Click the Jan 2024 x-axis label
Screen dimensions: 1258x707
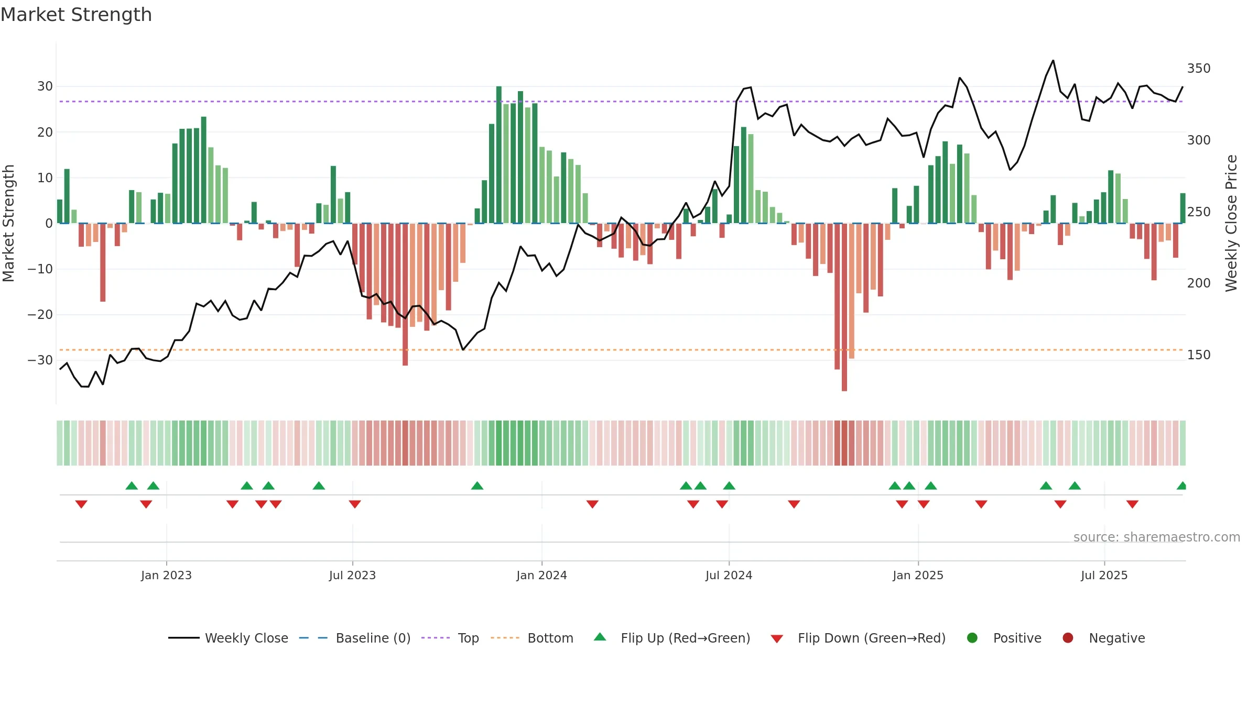tap(541, 576)
